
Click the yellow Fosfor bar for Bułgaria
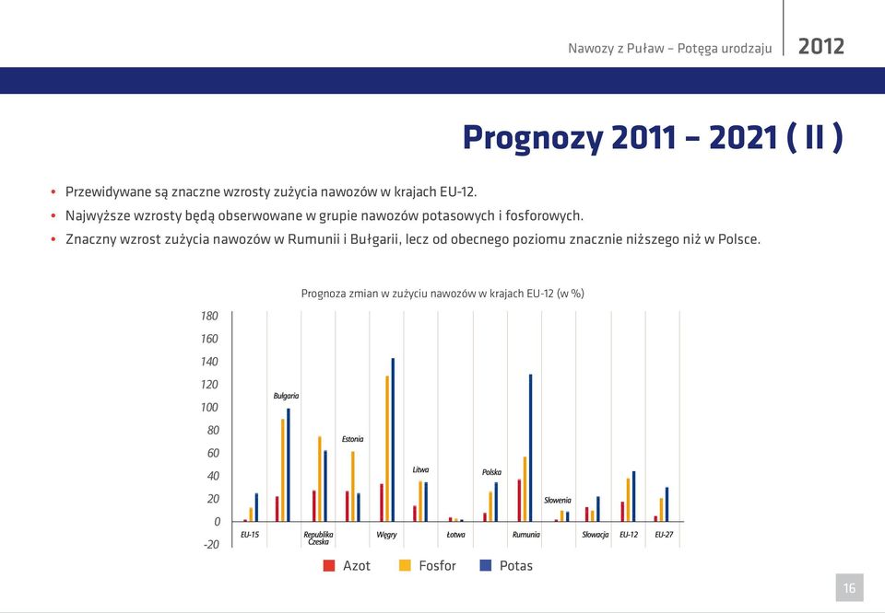(283, 470)
